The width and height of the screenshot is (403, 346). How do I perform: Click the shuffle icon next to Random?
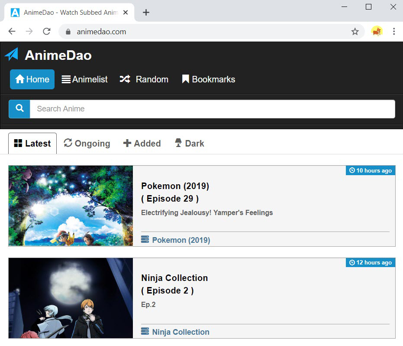tap(125, 79)
